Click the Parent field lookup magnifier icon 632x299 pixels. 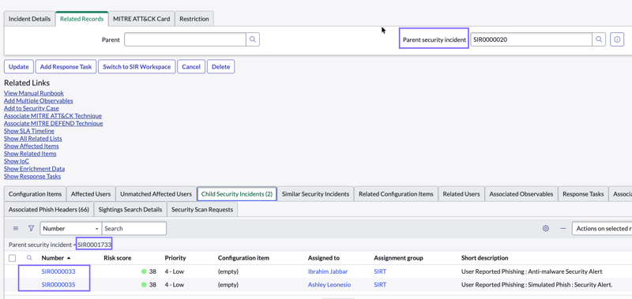[253, 39]
